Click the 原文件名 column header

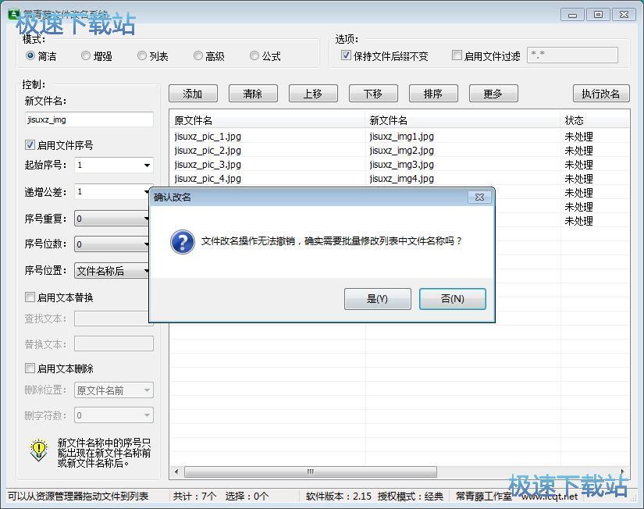[268, 120]
